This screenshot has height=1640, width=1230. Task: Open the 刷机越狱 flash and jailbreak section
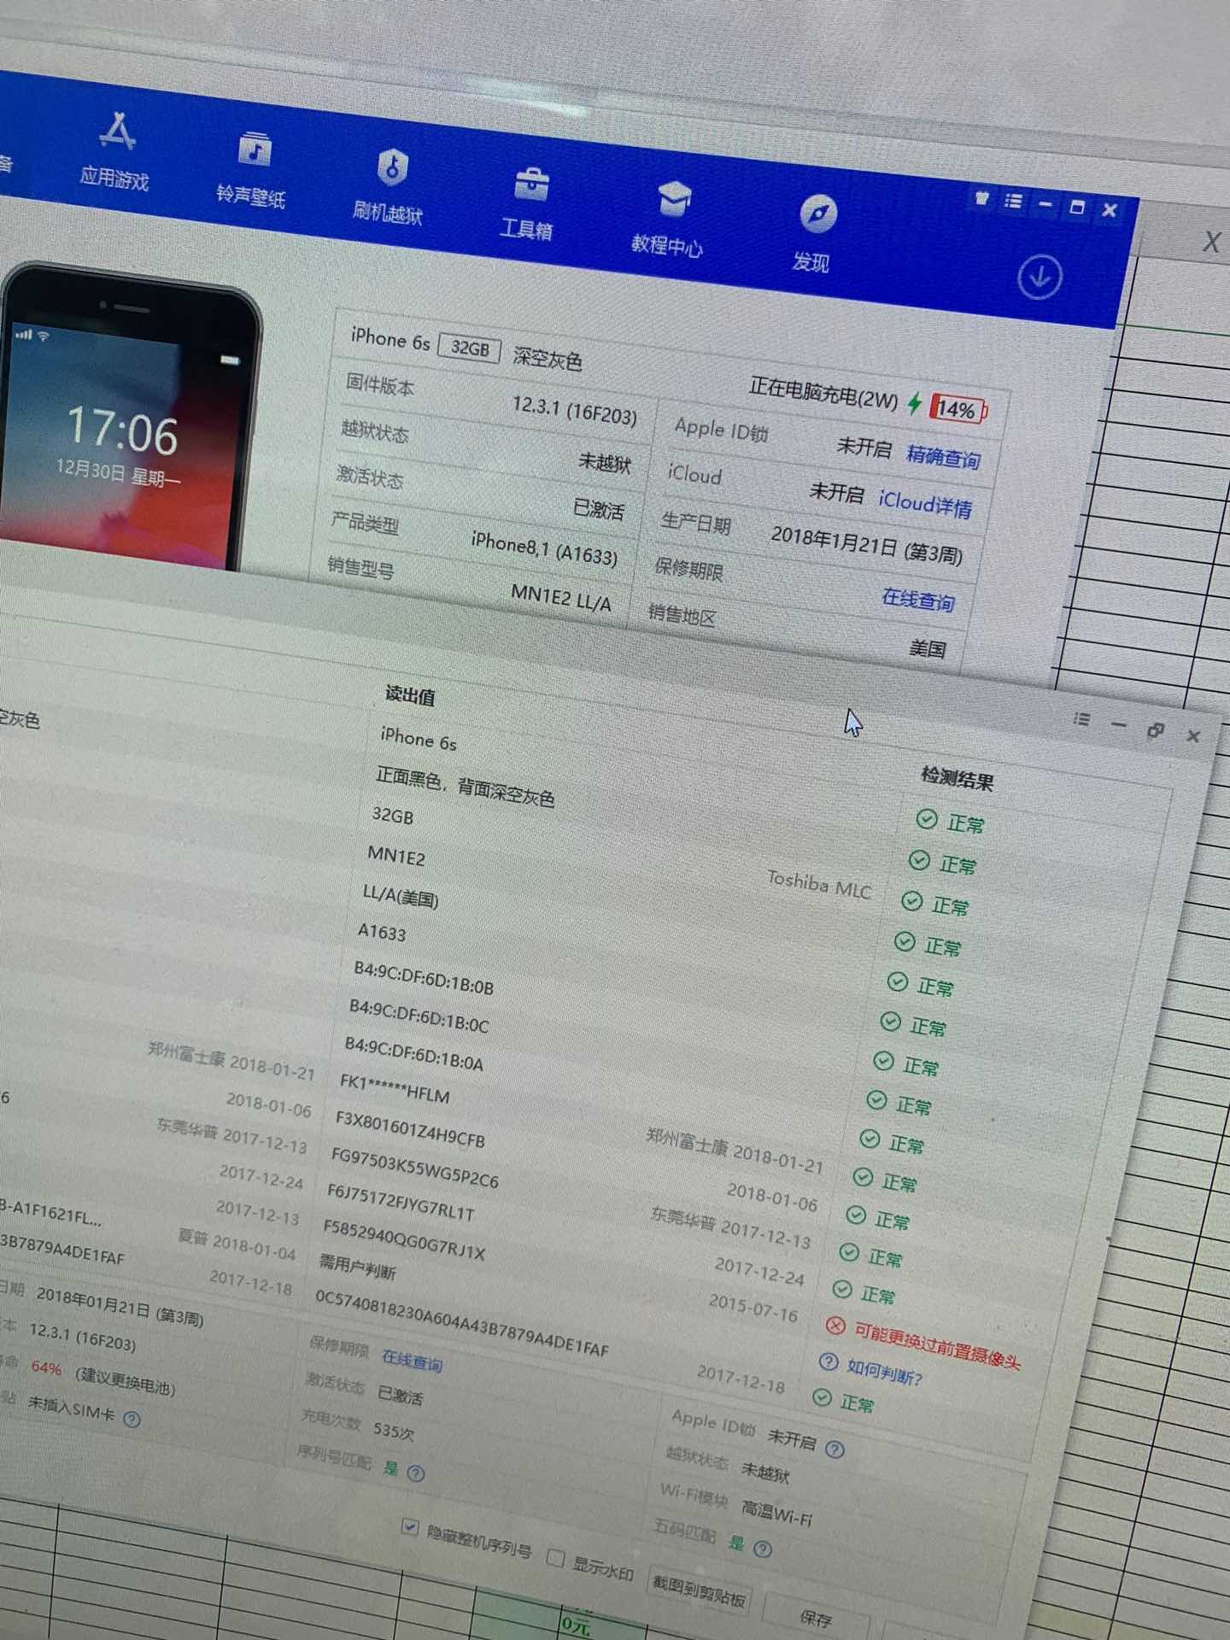(389, 185)
